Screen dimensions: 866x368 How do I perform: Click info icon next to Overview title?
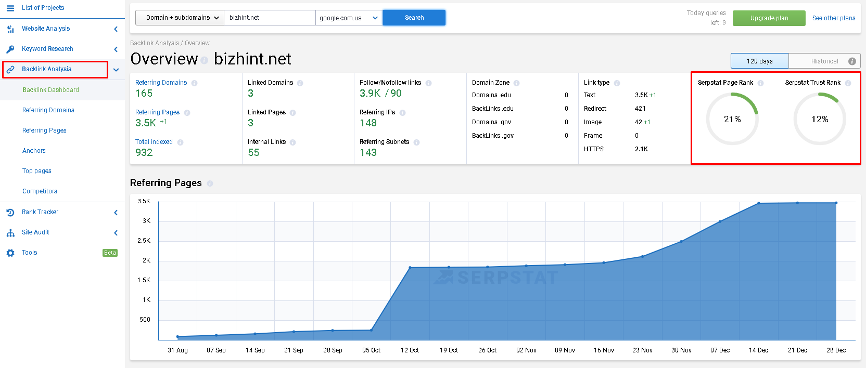tap(204, 60)
